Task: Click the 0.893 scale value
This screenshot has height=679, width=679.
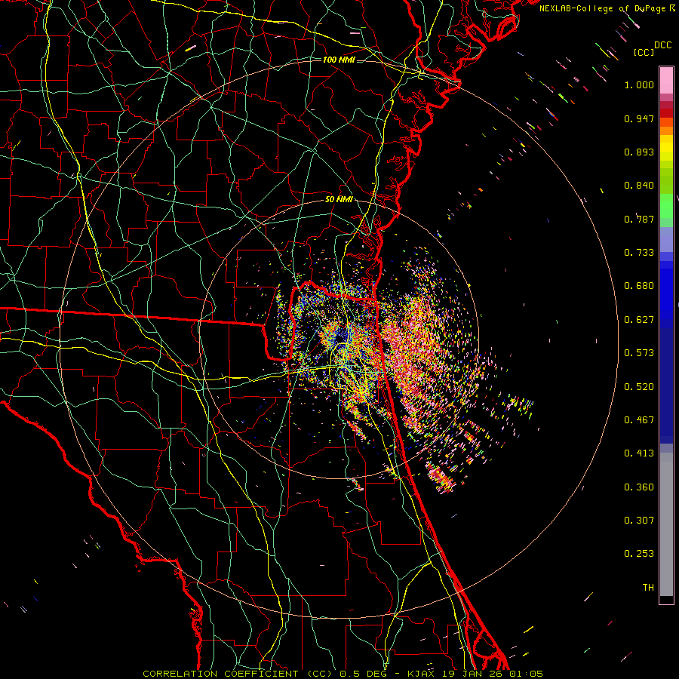Action: tap(639, 152)
